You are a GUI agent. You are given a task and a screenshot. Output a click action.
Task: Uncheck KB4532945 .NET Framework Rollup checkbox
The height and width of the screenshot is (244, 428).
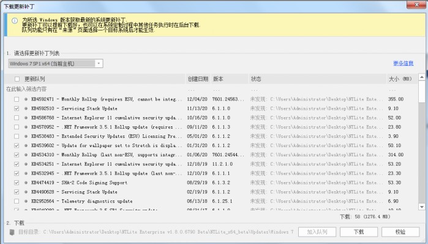click(x=17, y=173)
